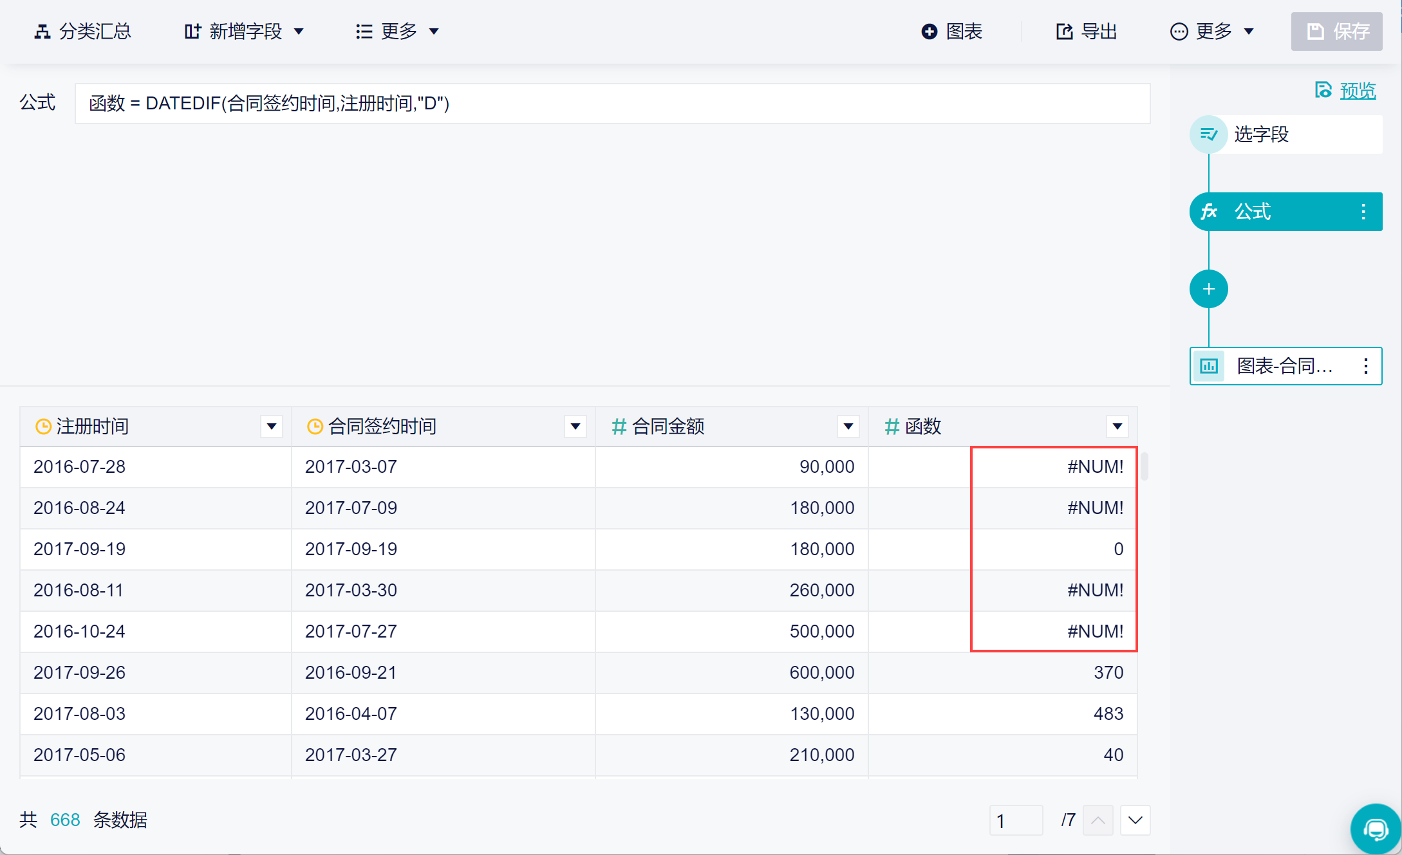This screenshot has width=1402, height=855.
Task: Expand the 合同签约时间 column filter arrow
Action: tap(575, 427)
